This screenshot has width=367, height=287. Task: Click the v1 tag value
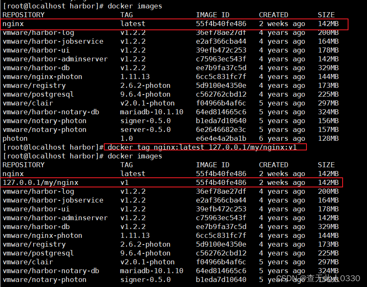click(124, 182)
